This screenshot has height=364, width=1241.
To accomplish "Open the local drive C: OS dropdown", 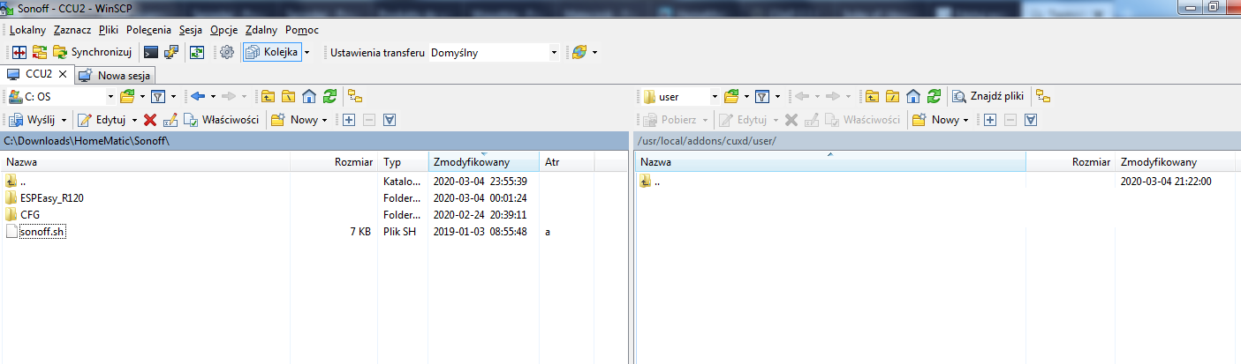I will point(61,96).
